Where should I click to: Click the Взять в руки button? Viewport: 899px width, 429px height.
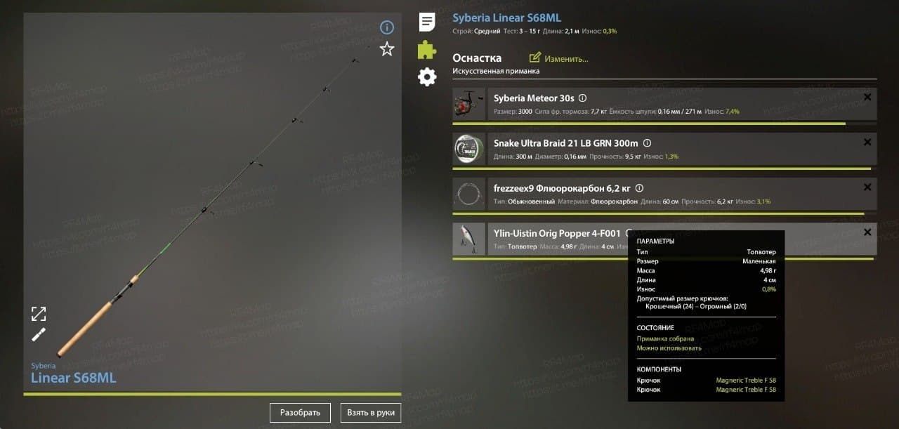click(x=371, y=413)
